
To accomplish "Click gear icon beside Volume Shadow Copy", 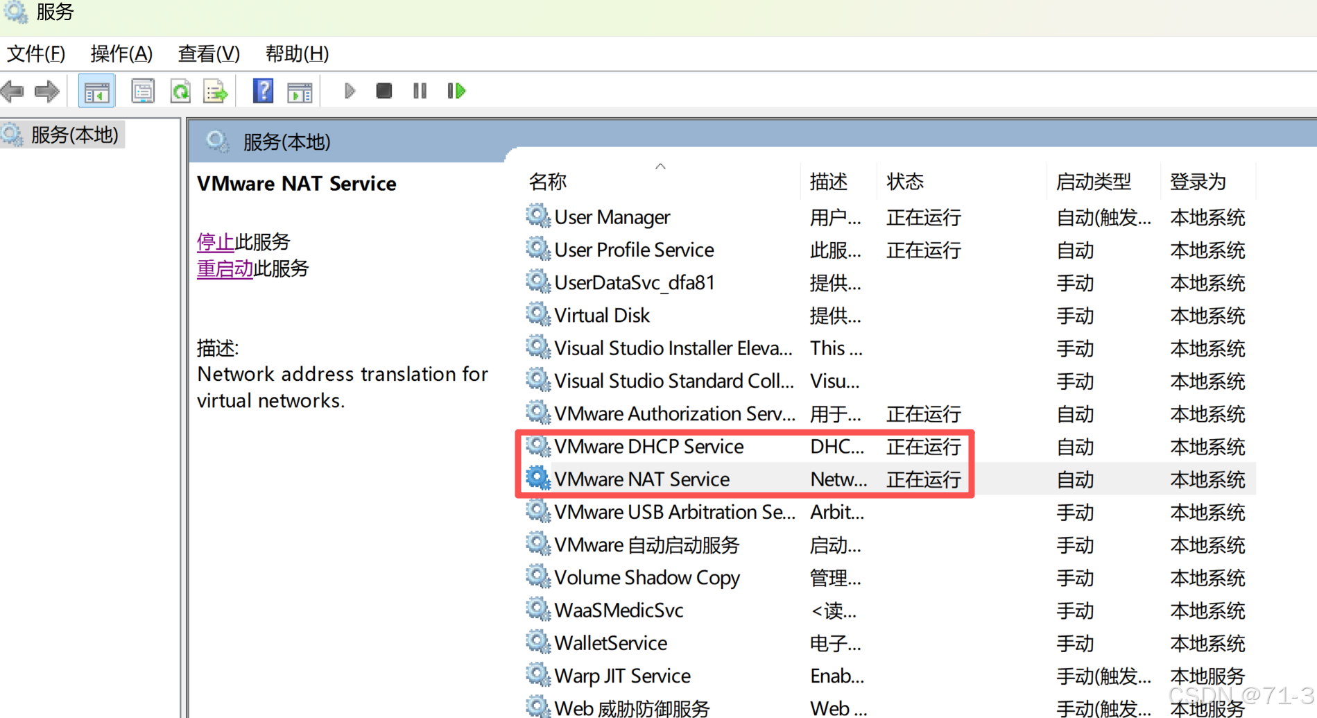I will pyautogui.click(x=537, y=577).
